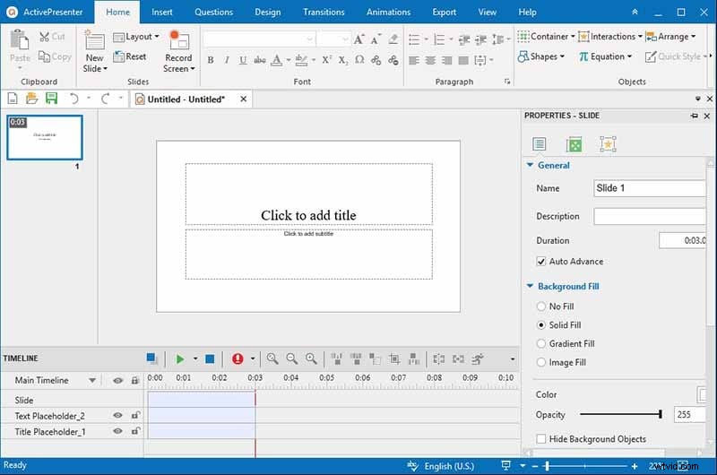Hide Text Placeholder_2 with eye icon
This screenshot has width=717, height=475.
117,415
